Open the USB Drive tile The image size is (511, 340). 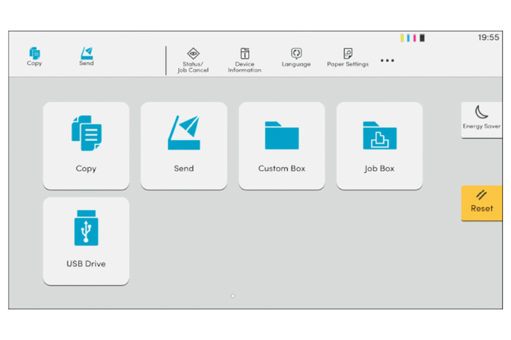point(86,241)
